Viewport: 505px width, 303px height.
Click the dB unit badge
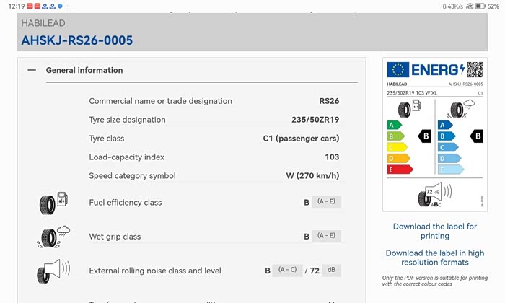[x=332, y=271]
